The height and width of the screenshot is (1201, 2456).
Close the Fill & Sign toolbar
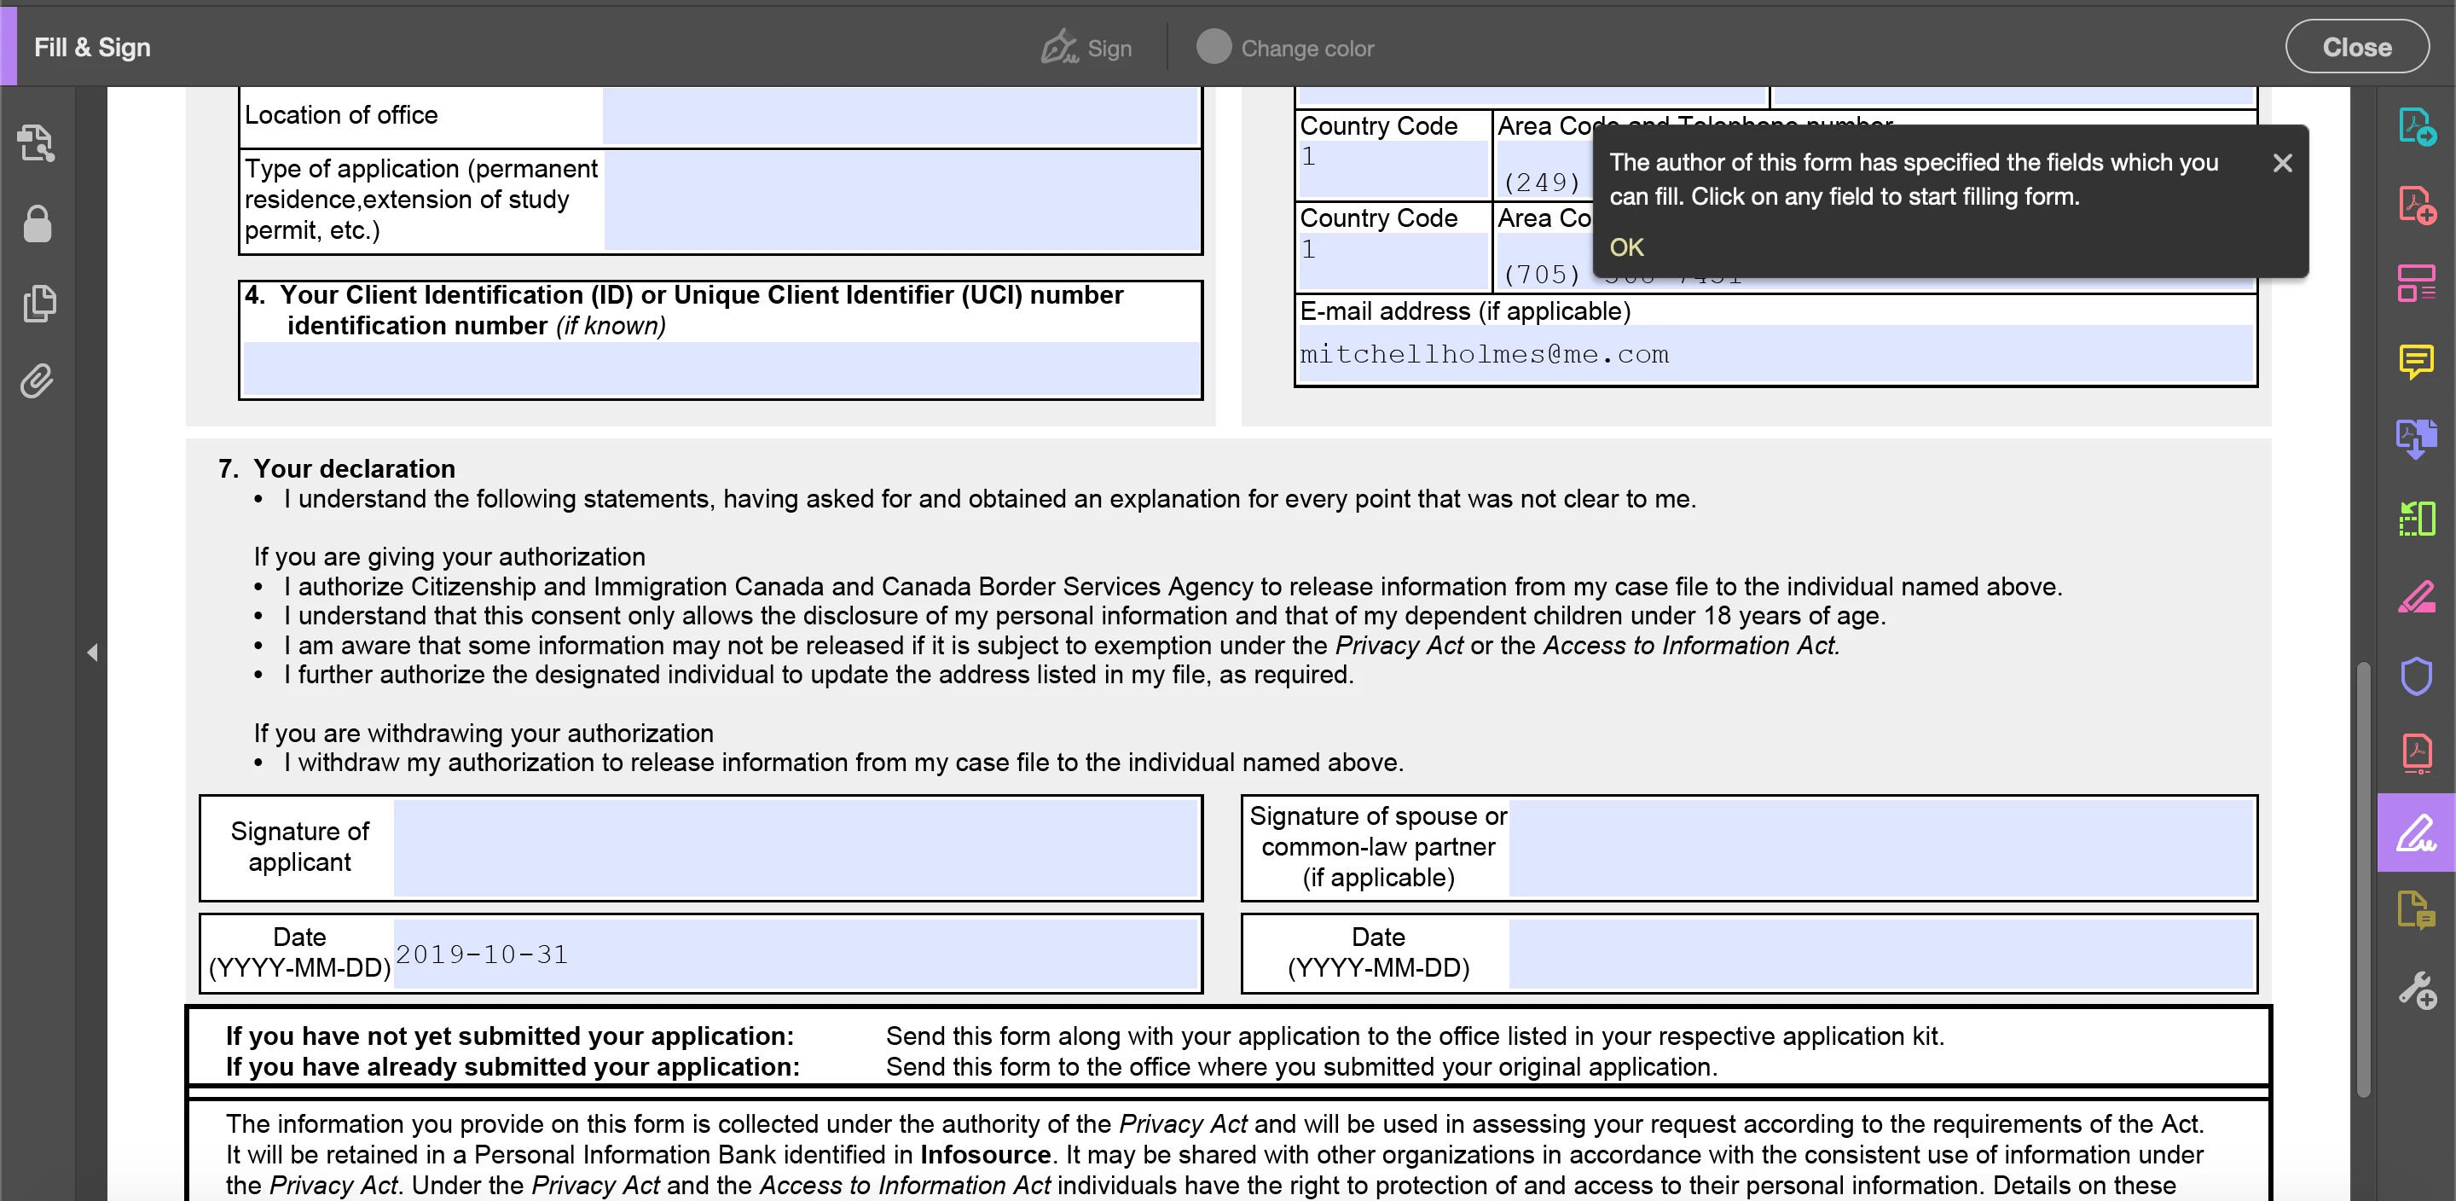point(2356,47)
